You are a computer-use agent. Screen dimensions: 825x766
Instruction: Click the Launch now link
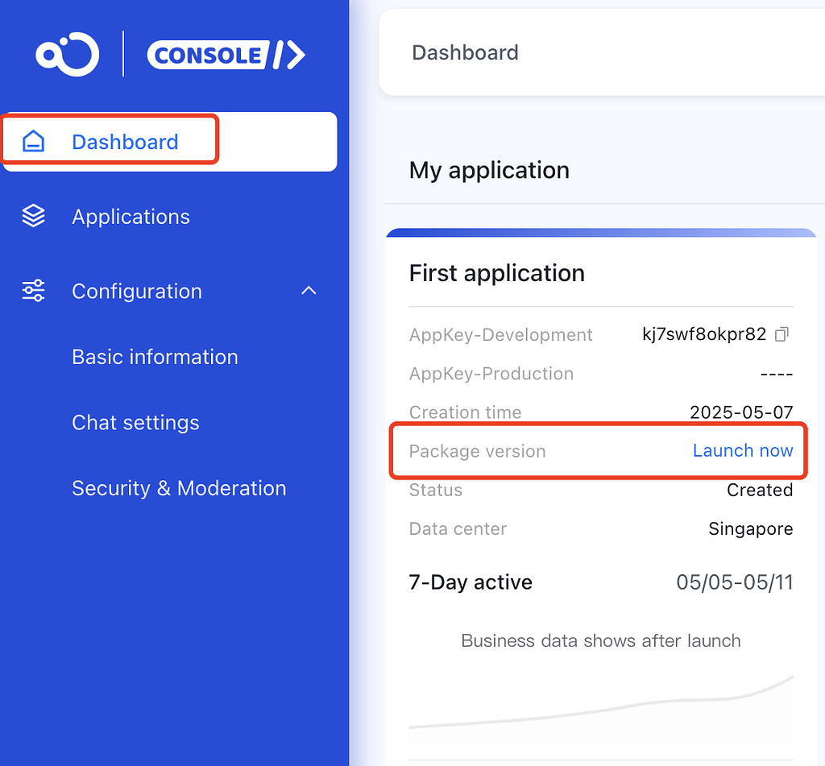coord(743,450)
